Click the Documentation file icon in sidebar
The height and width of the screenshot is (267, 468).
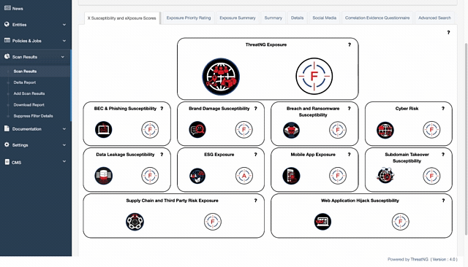pos(7,128)
